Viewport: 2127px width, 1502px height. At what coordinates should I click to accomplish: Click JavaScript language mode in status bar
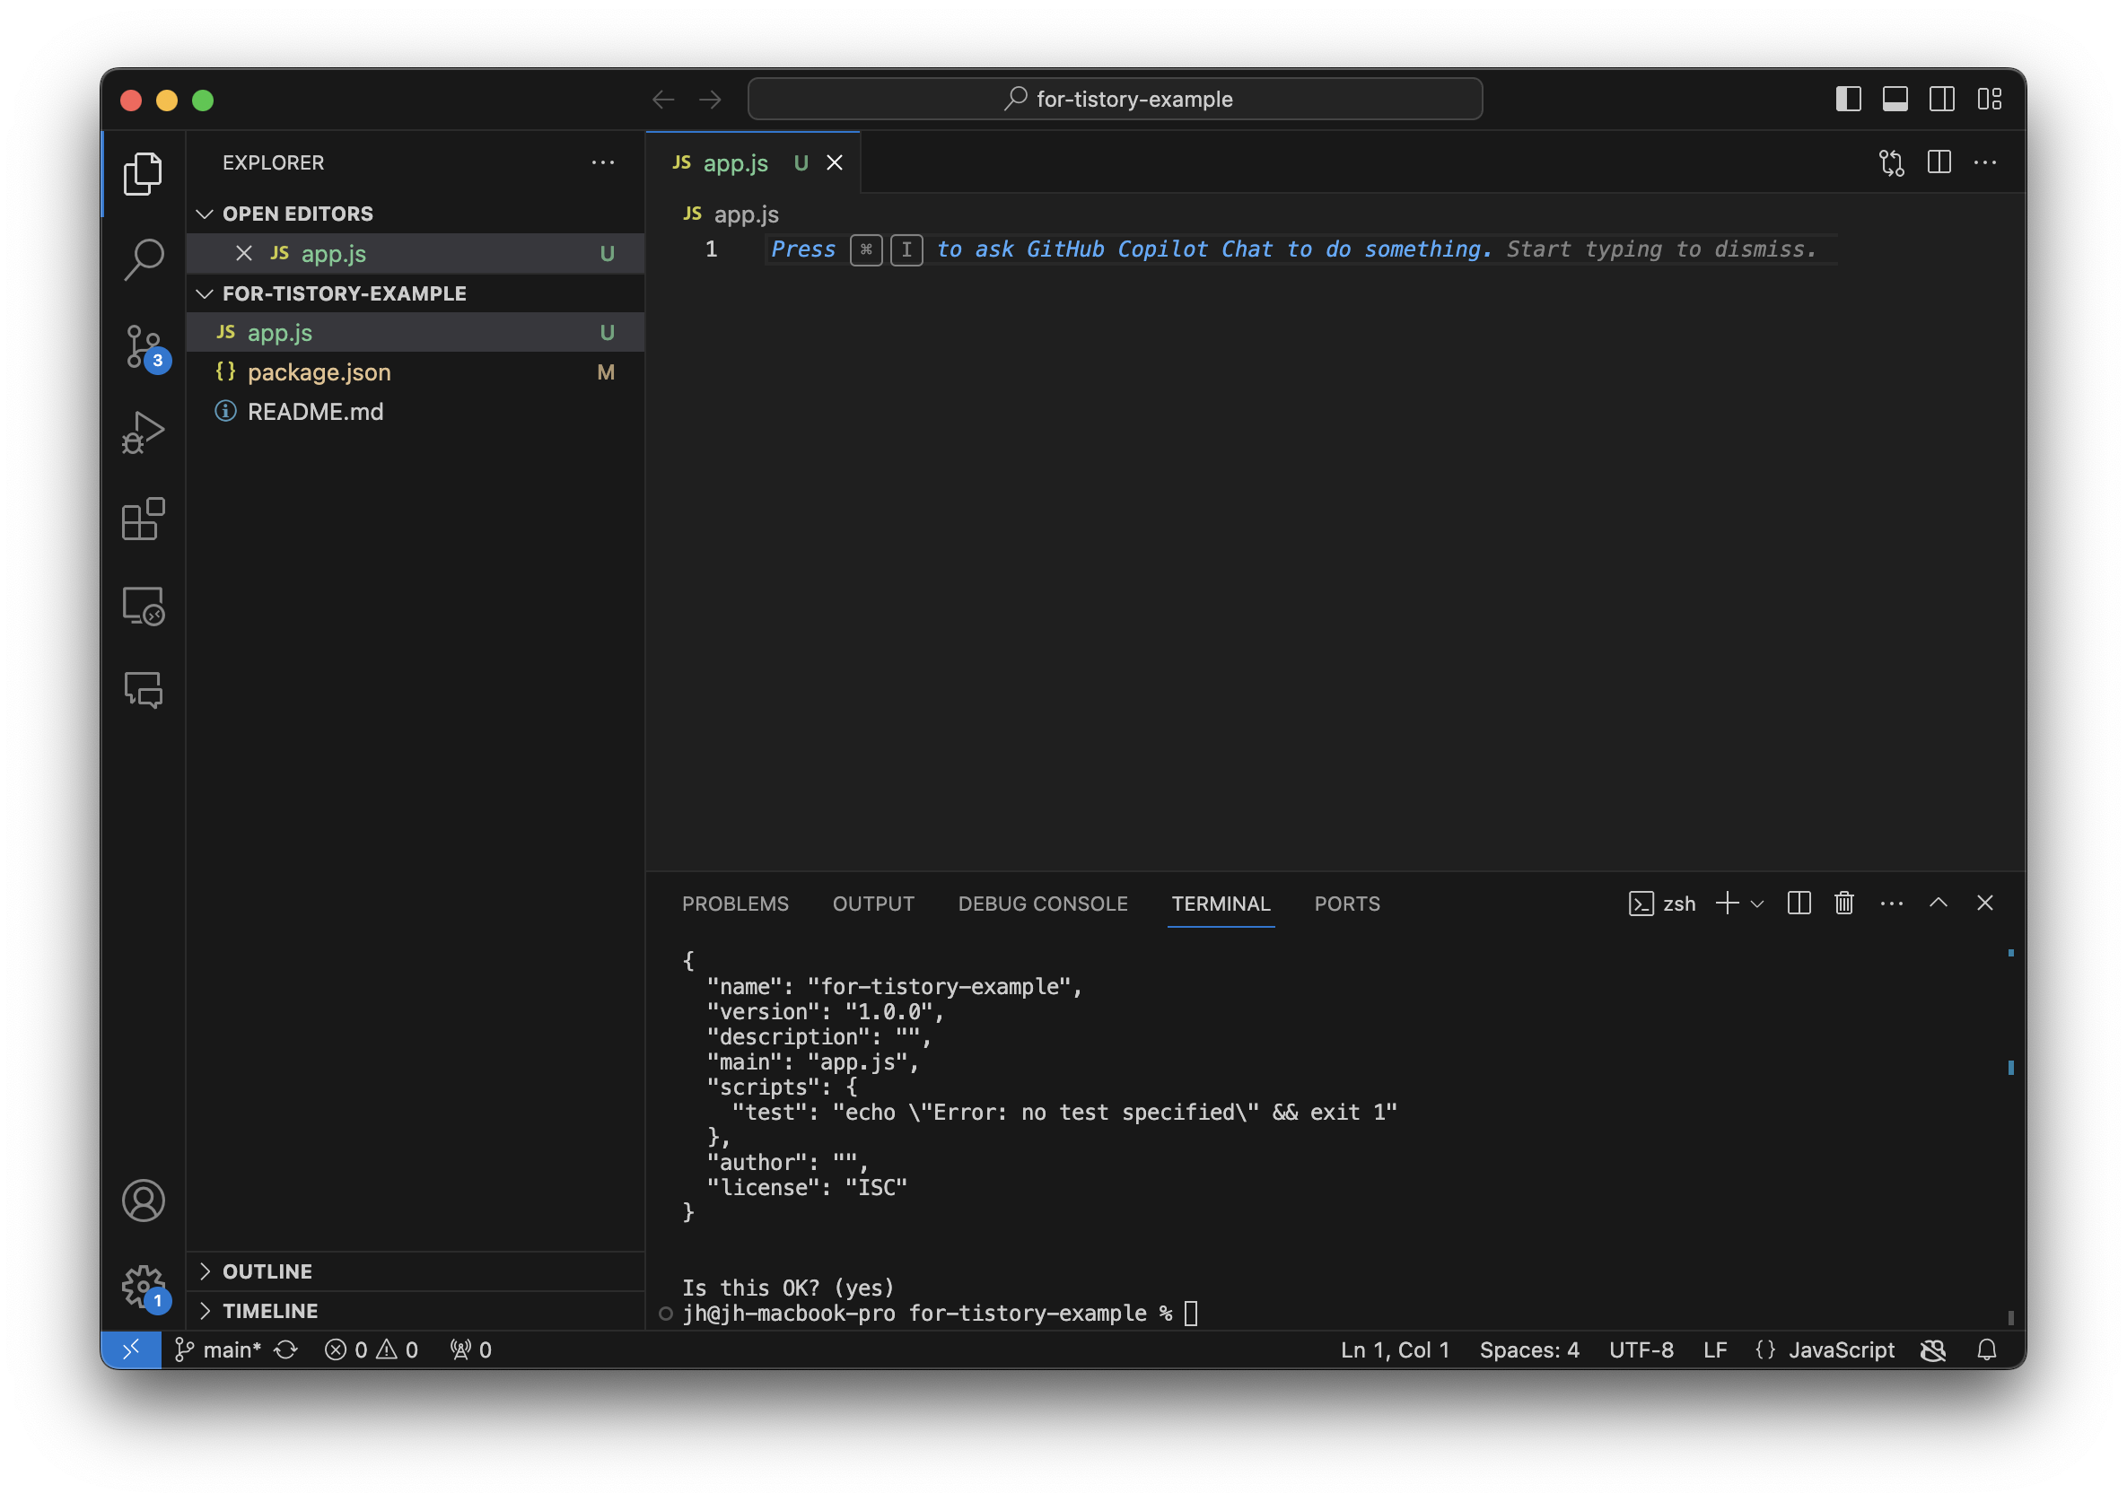[1841, 1350]
